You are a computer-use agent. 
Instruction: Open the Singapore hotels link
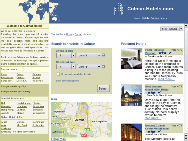pyautogui.click(x=38, y=106)
